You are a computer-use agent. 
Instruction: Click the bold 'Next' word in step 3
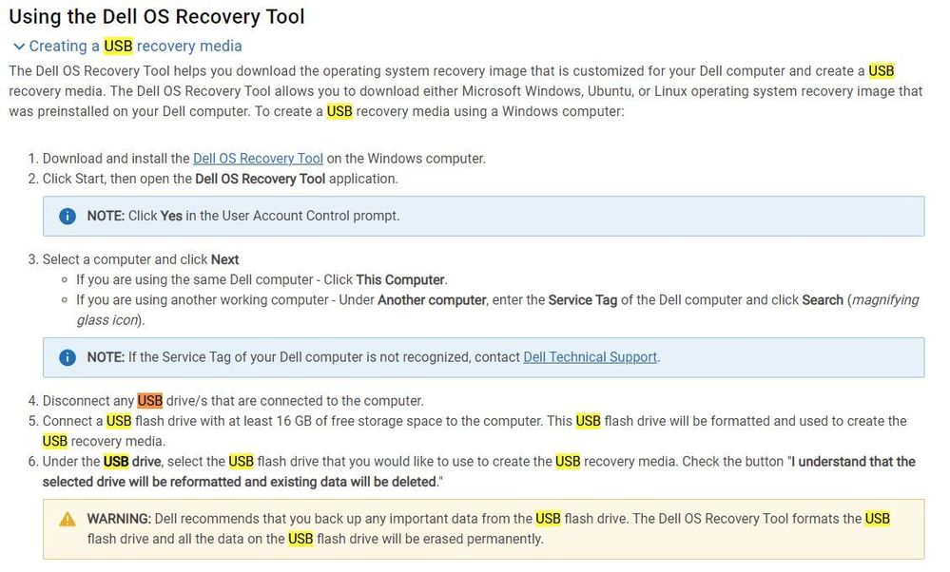click(x=224, y=259)
